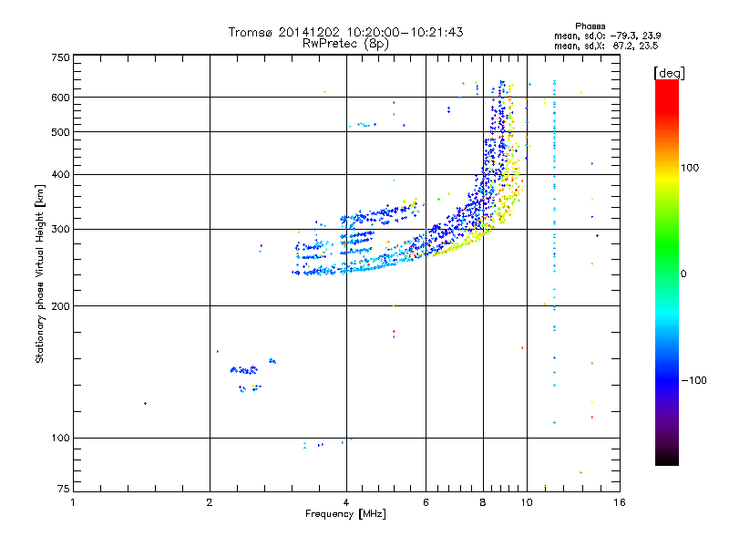
Task: Click the plot title 'Tromsø 20141202 10:20:00-10:21:43'
Action: click(345, 32)
